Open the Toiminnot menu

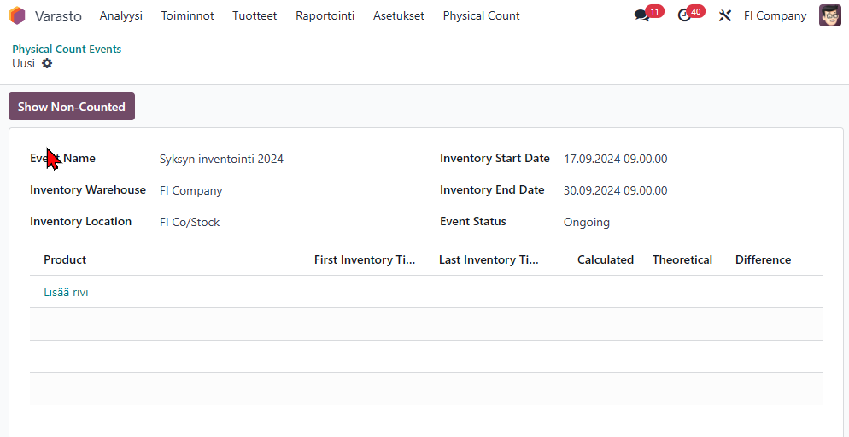click(187, 15)
